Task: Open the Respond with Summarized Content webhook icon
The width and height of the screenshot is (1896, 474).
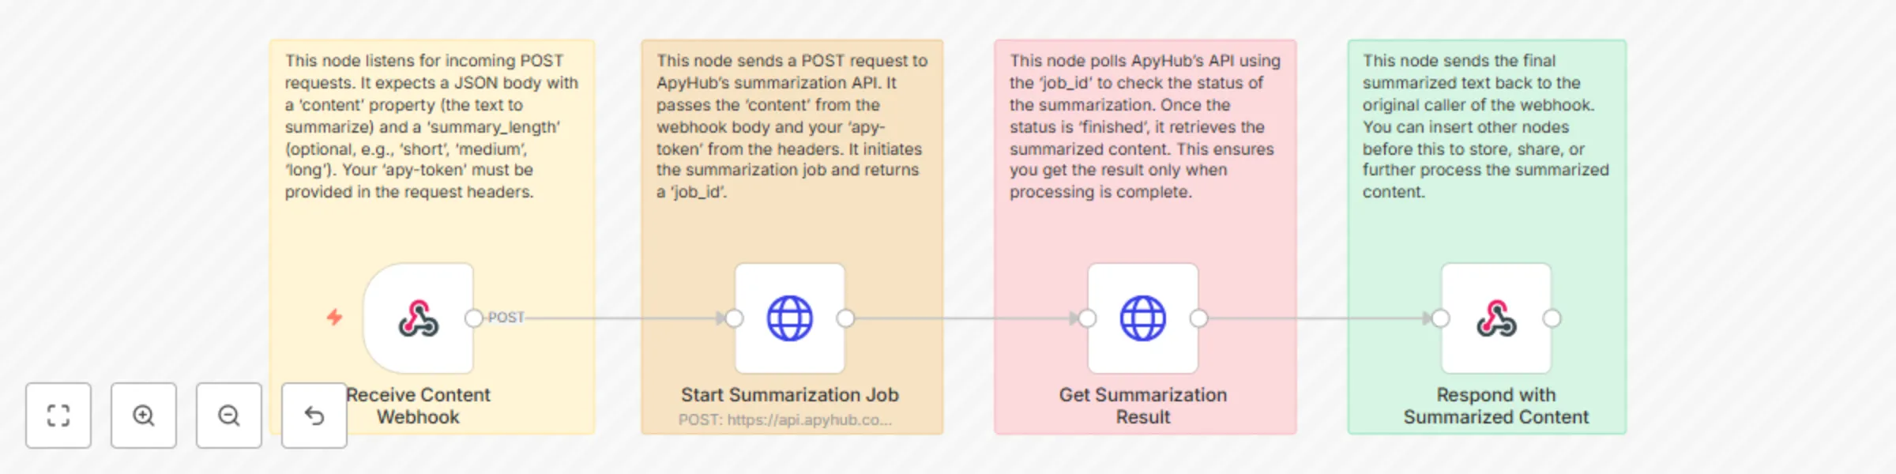Action: click(x=1495, y=319)
